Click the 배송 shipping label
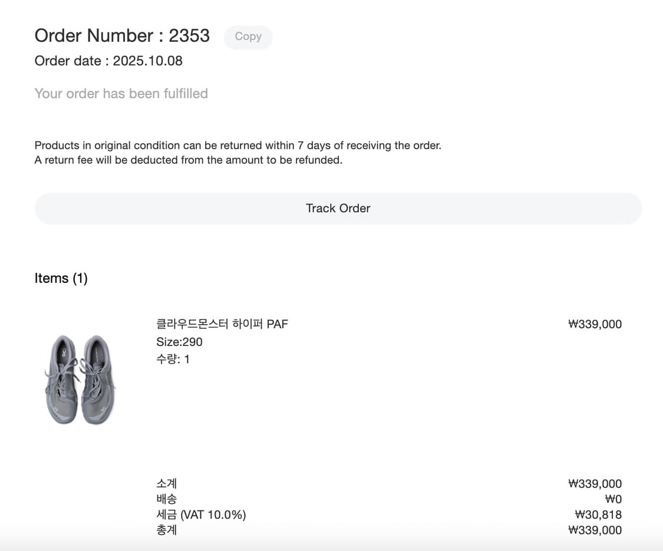663x551 pixels. tap(166, 499)
